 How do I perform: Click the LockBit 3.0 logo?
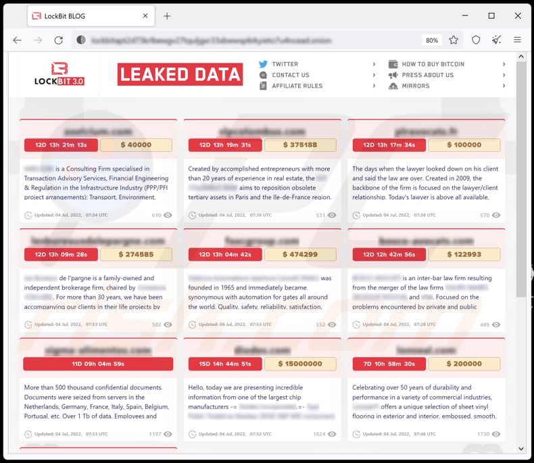(x=59, y=74)
